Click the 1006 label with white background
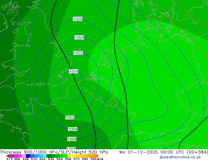Screen dimensions: 208x160 (x=78, y=19)
